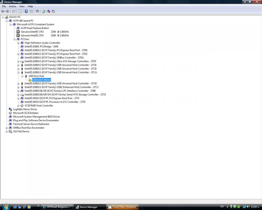Launch Windows Media Player from Quick Launch
Image resolution: width=262 pixels, height=210 pixels.
pyautogui.click(x=29, y=207)
